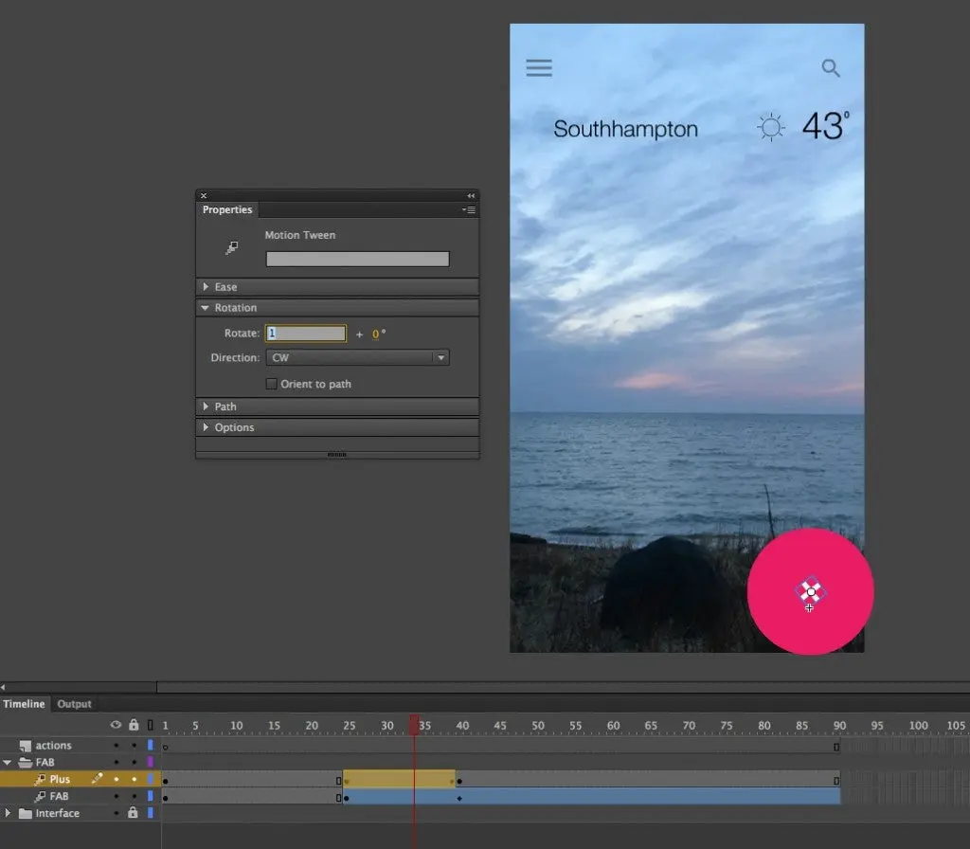Screen dimensions: 970x849
Task: Collapse Properties panel with the double-arrow icon
Action: tap(472, 194)
